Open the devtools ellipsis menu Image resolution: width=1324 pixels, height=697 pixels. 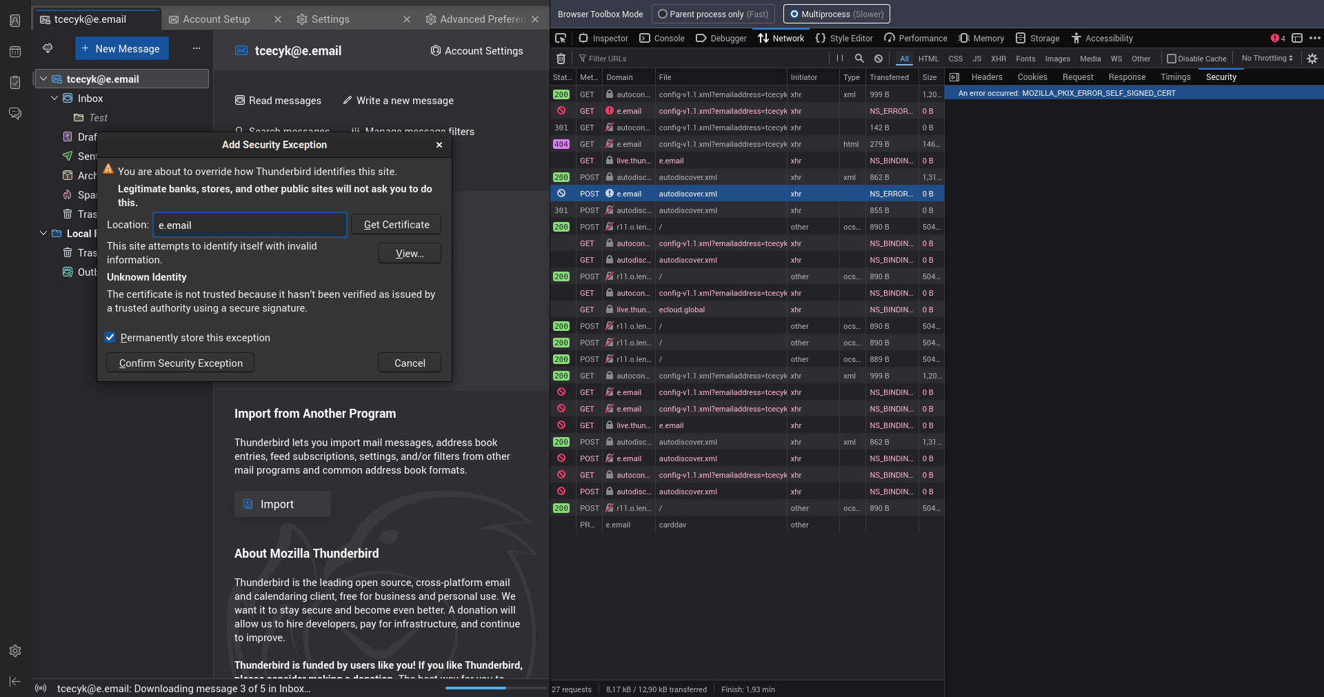(x=1315, y=38)
